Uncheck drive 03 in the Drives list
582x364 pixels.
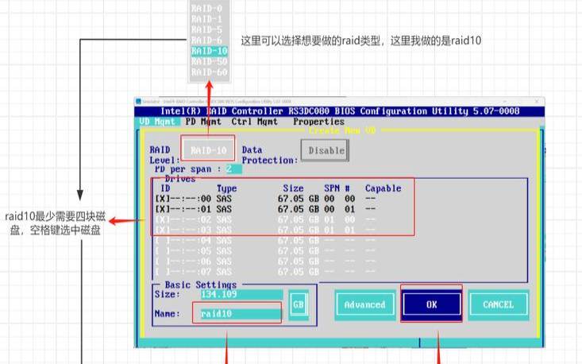coord(162,230)
